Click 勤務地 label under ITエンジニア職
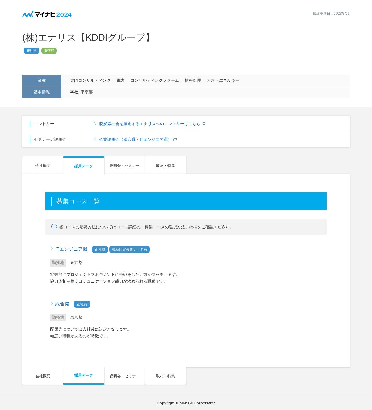 click(x=58, y=263)
